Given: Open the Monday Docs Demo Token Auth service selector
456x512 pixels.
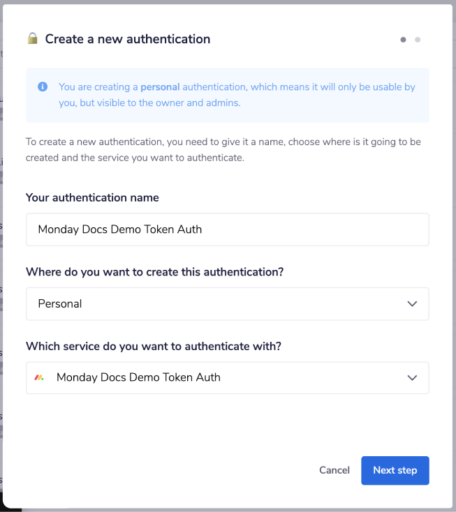Looking at the screenshot, I should point(227,378).
